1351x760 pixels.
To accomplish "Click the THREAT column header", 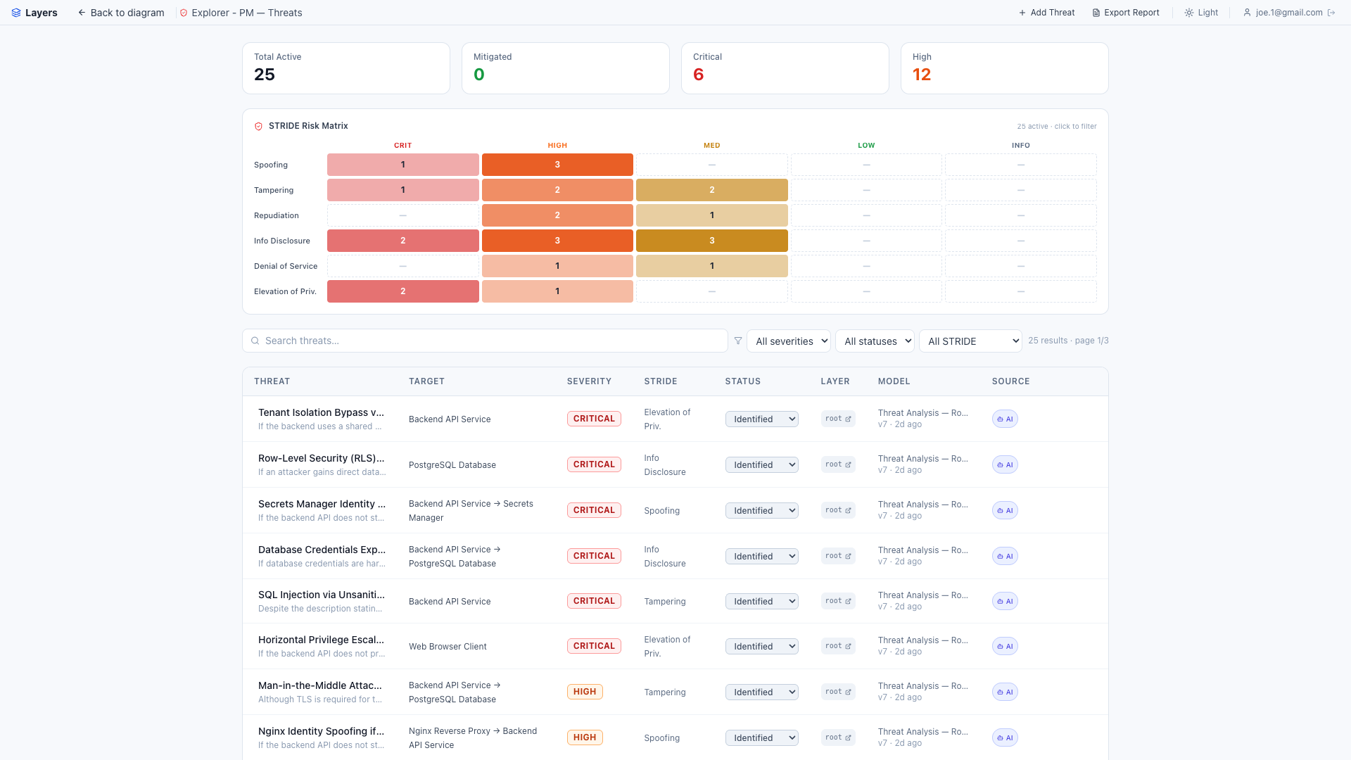I will [x=272, y=381].
